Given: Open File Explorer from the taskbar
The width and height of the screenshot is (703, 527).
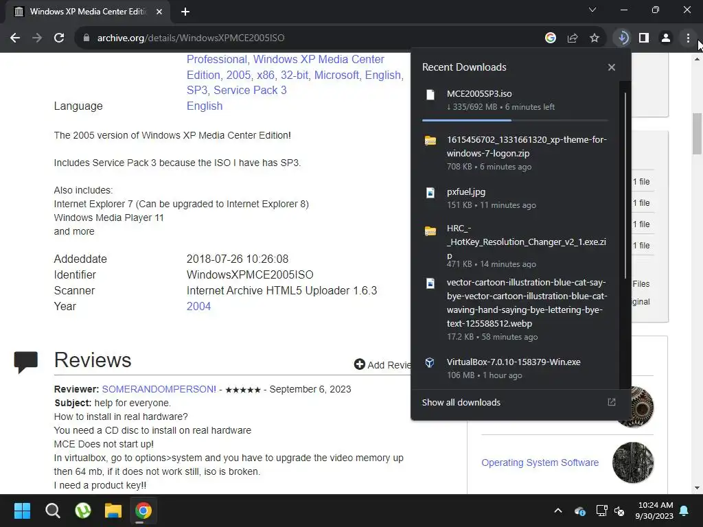Looking at the screenshot, I should tap(113, 511).
